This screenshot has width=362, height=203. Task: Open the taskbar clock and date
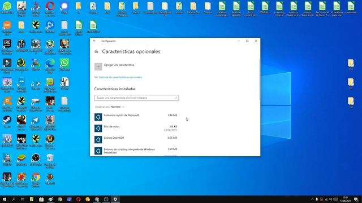pos(346,199)
